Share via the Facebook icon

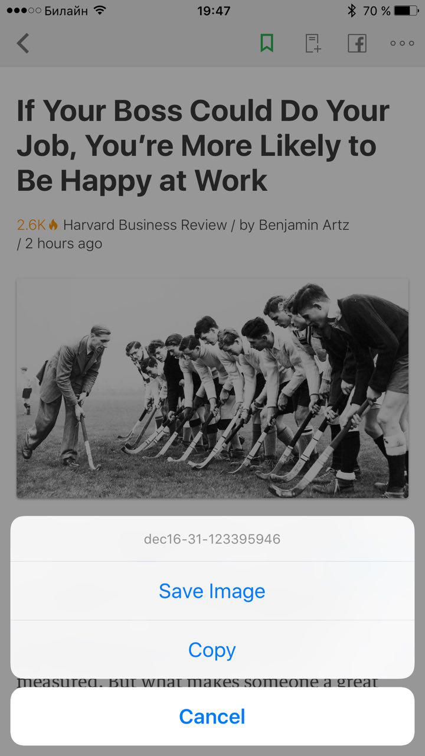point(357,43)
